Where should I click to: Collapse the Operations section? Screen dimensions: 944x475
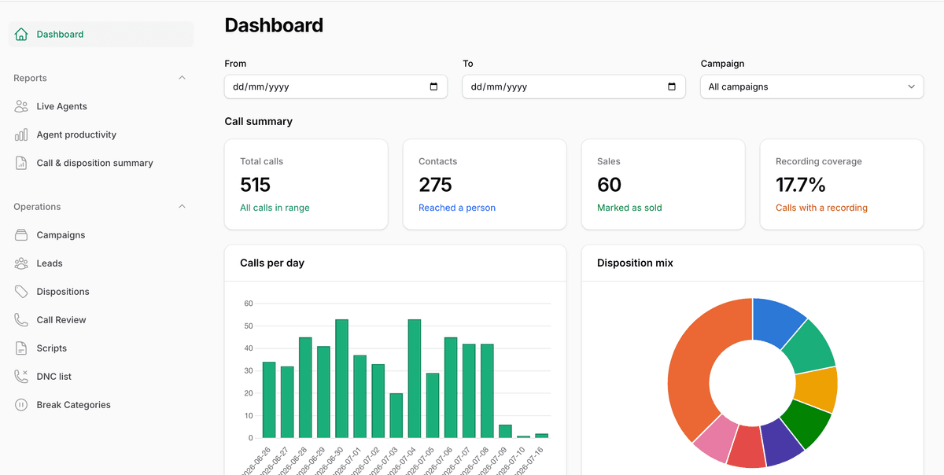click(183, 207)
